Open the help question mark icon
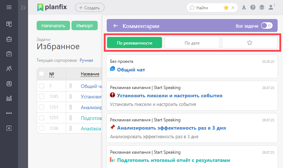Image resolution: width=283 pixels, height=168 pixels. click(253, 8)
